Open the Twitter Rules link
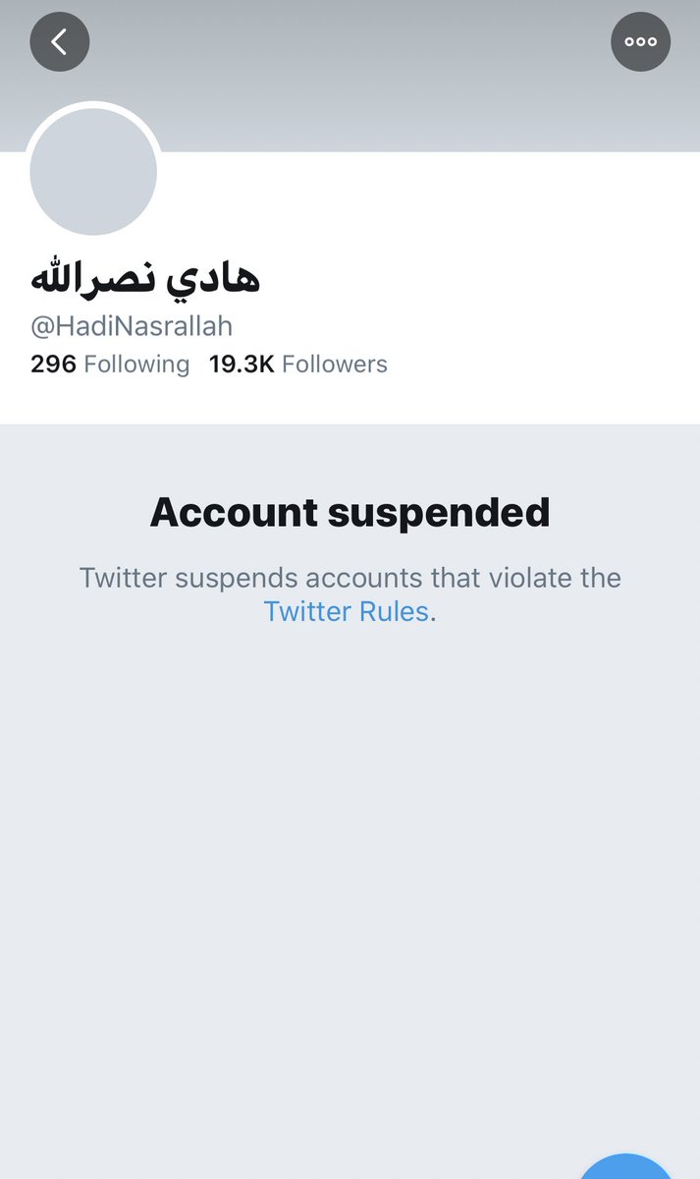This screenshot has width=700, height=1179. click(x=347, y=611)
